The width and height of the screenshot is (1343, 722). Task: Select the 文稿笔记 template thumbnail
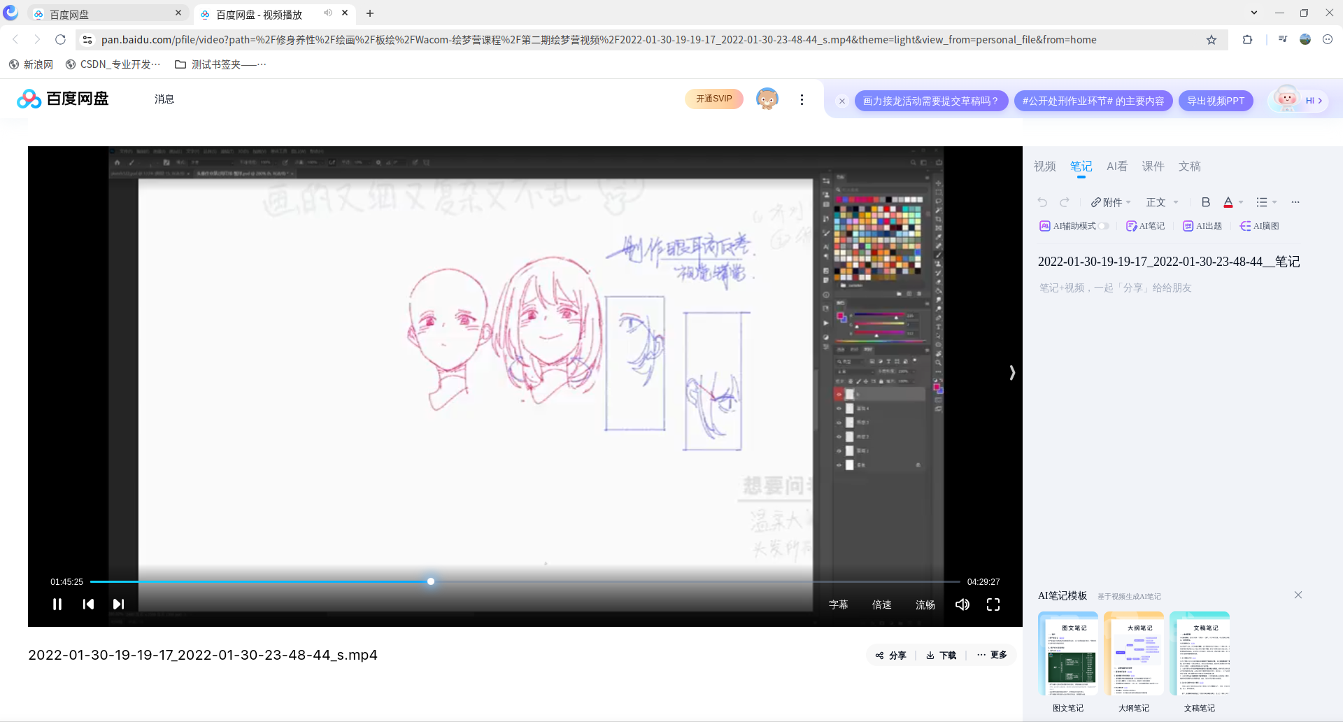point(1200,653)
